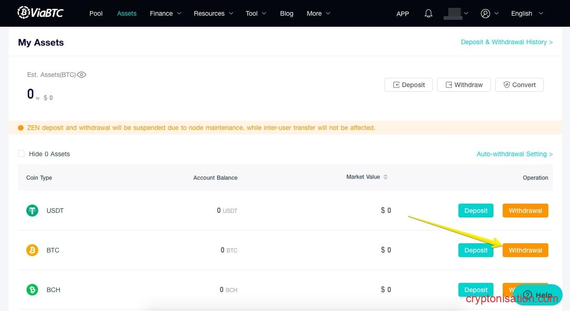
Task: Click the ViaBTC logo
Action: (x=41, y=13)
